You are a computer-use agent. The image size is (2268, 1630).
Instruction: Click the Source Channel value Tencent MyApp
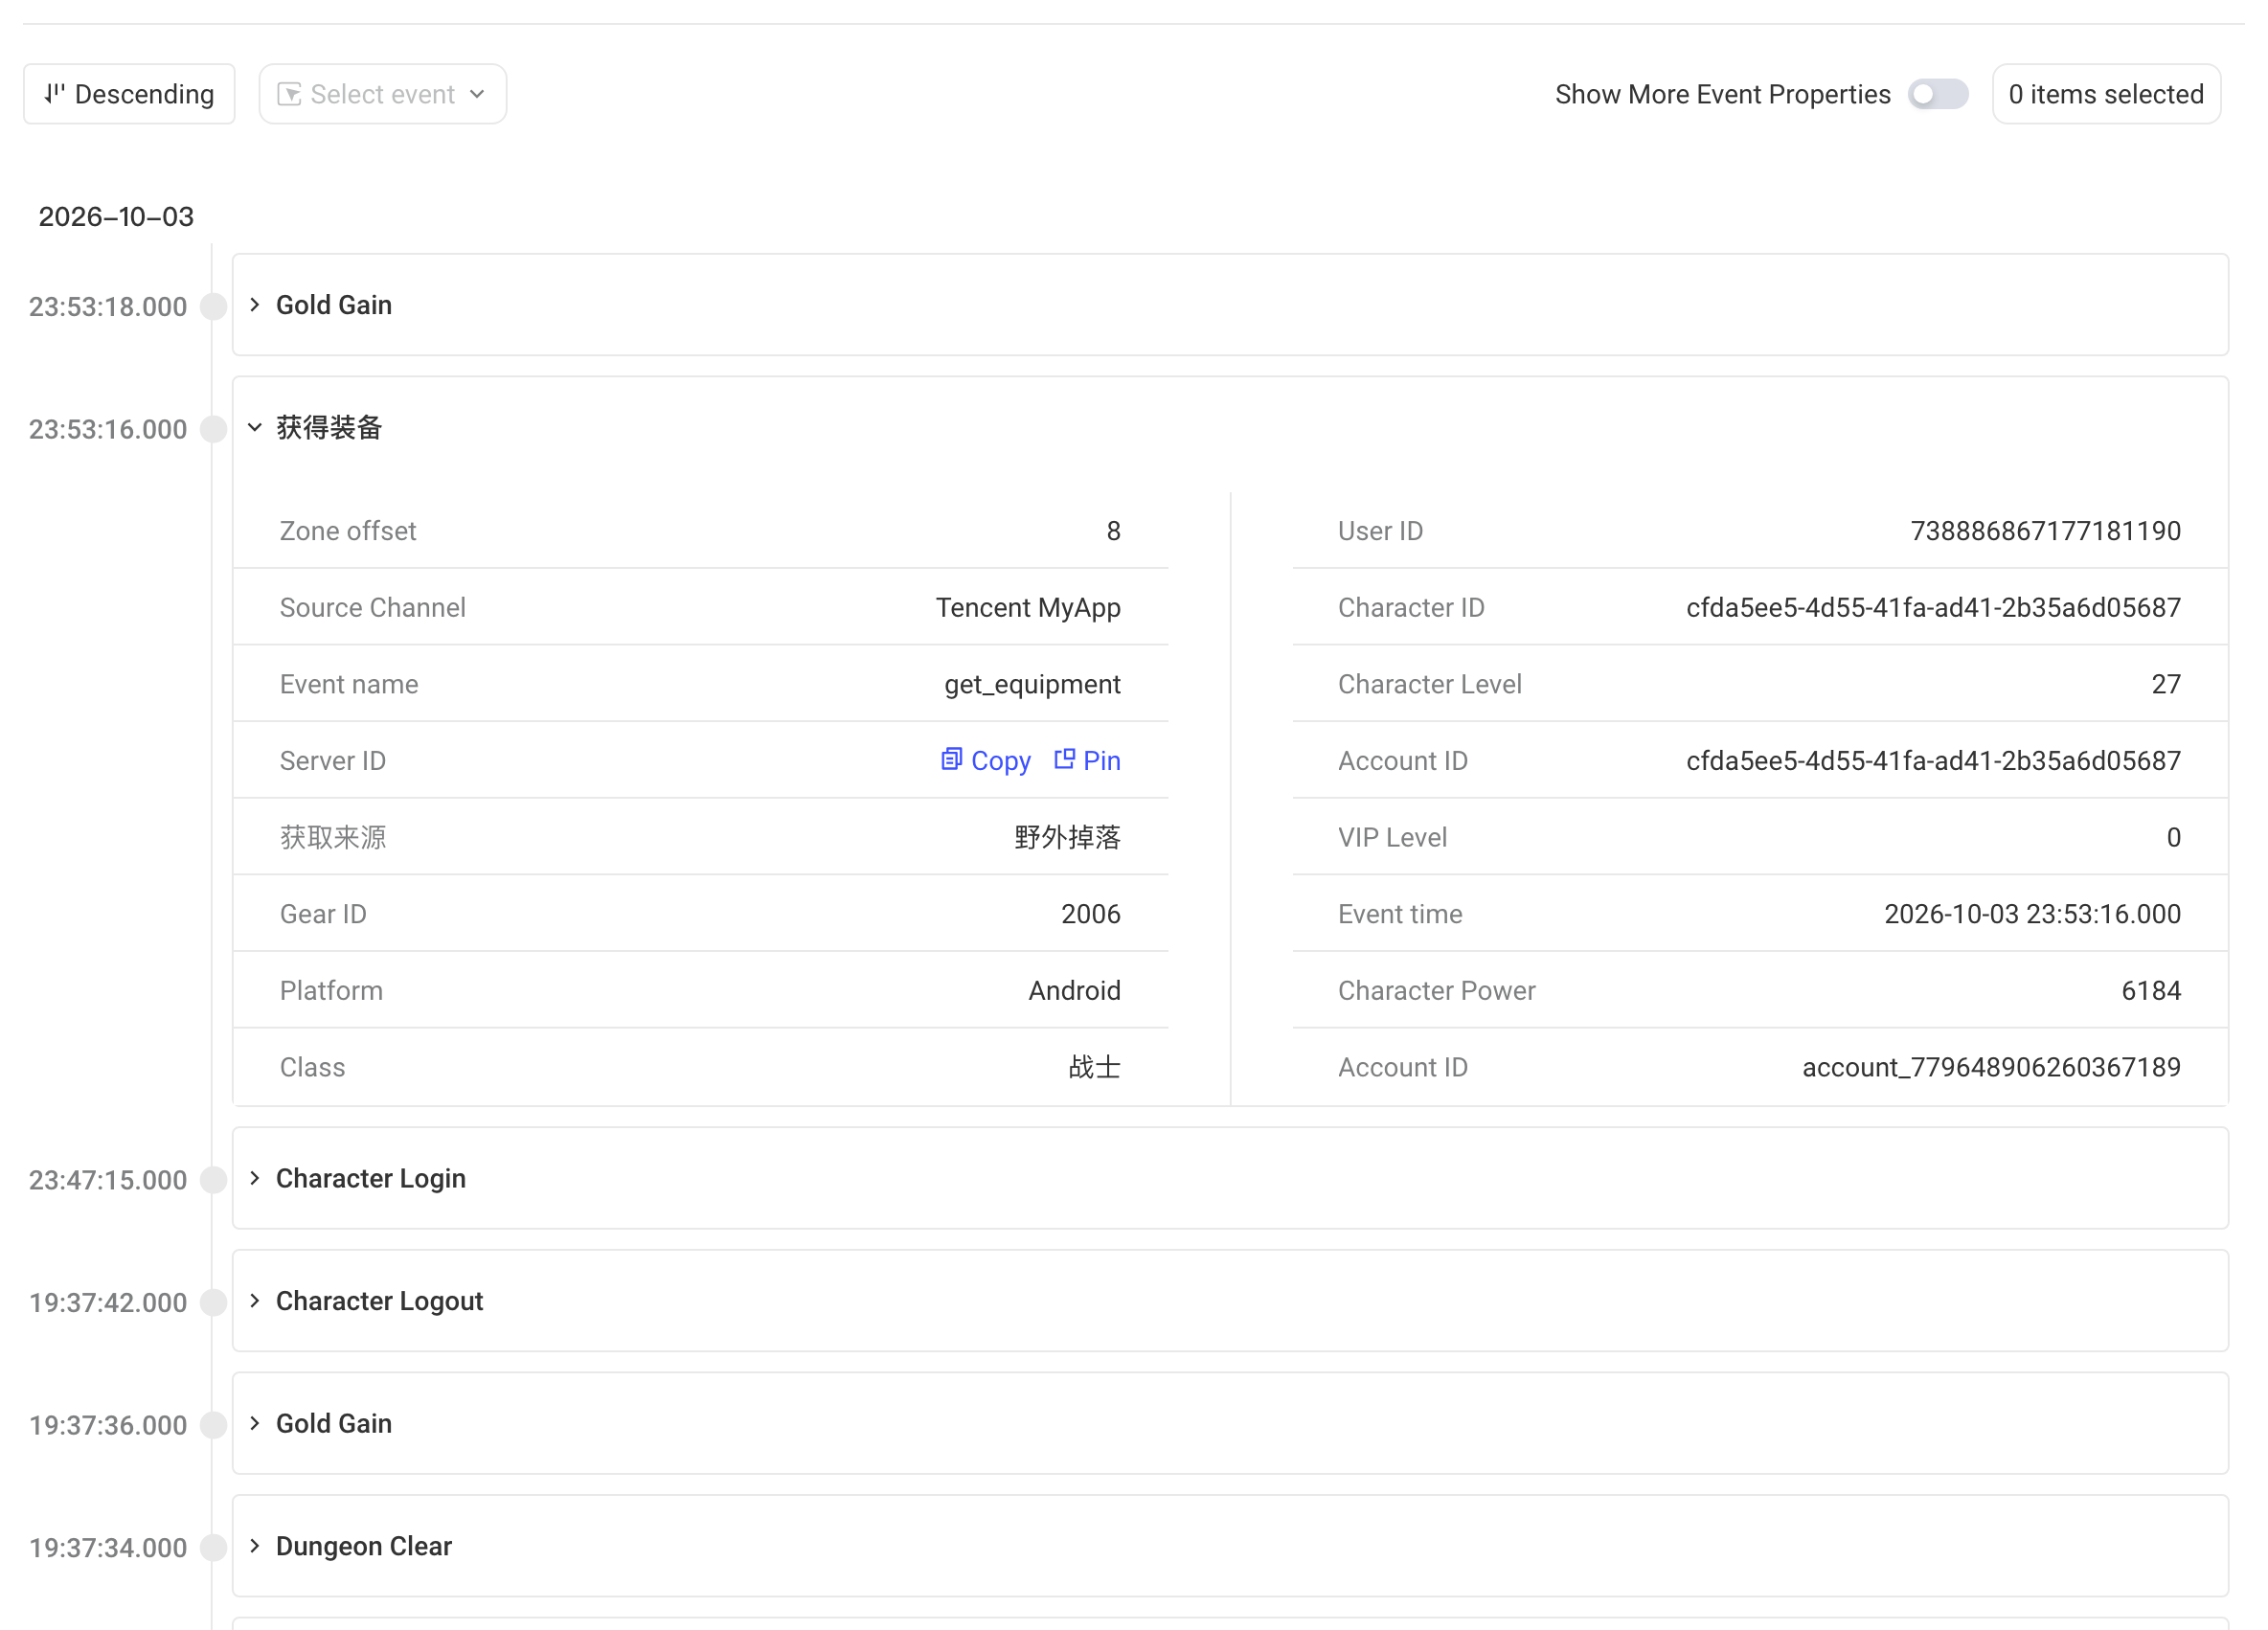(1028, 608)
